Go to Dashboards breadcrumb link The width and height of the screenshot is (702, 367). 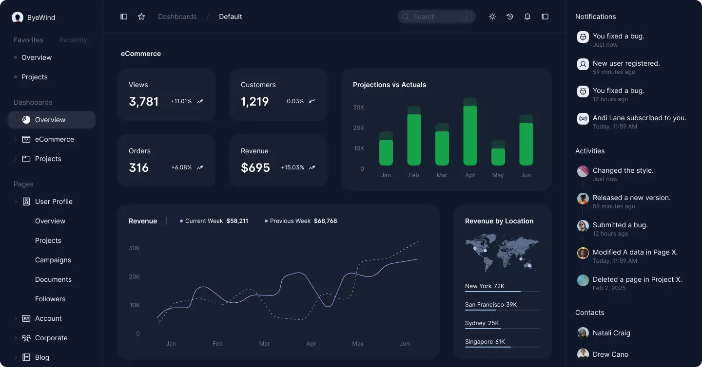pos(177,17)
